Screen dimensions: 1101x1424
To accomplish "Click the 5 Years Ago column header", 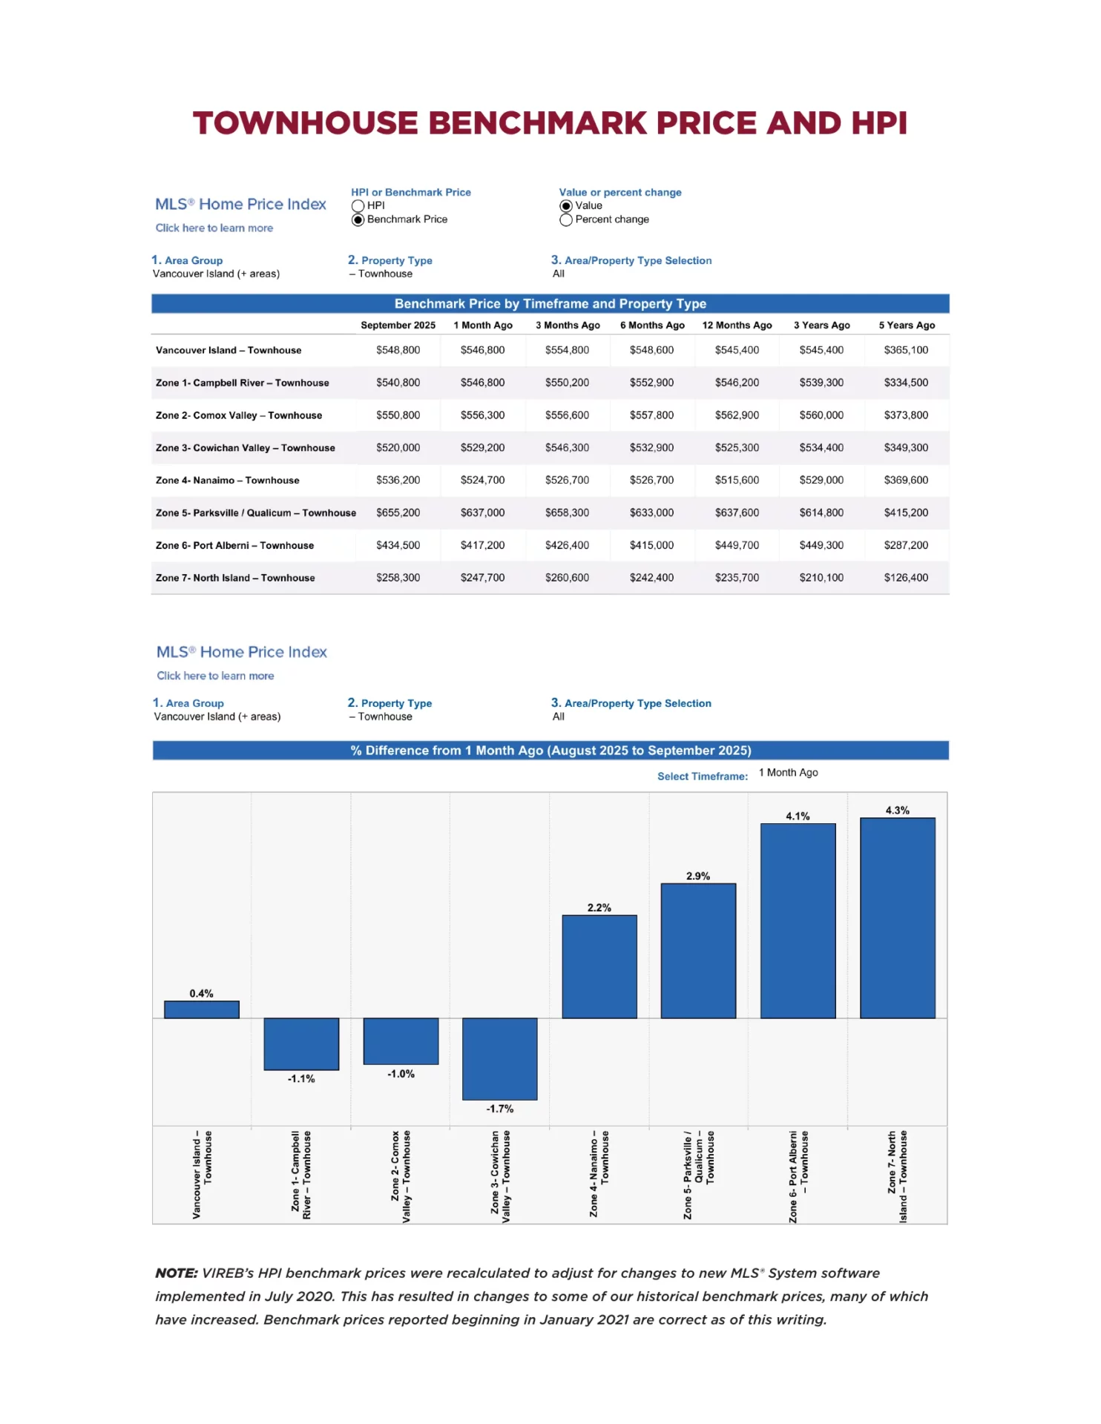I will pyautogui.click(x=907, y=326).
